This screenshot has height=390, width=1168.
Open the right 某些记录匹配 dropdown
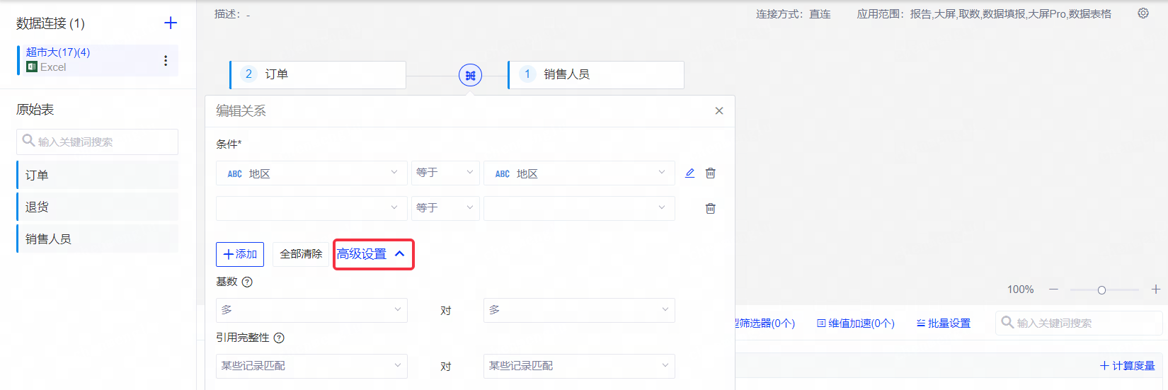(x=578, y=366)
